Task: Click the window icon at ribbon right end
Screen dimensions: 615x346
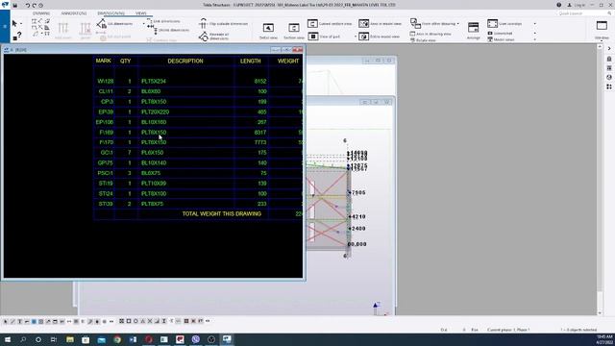Action: point(602,26)
